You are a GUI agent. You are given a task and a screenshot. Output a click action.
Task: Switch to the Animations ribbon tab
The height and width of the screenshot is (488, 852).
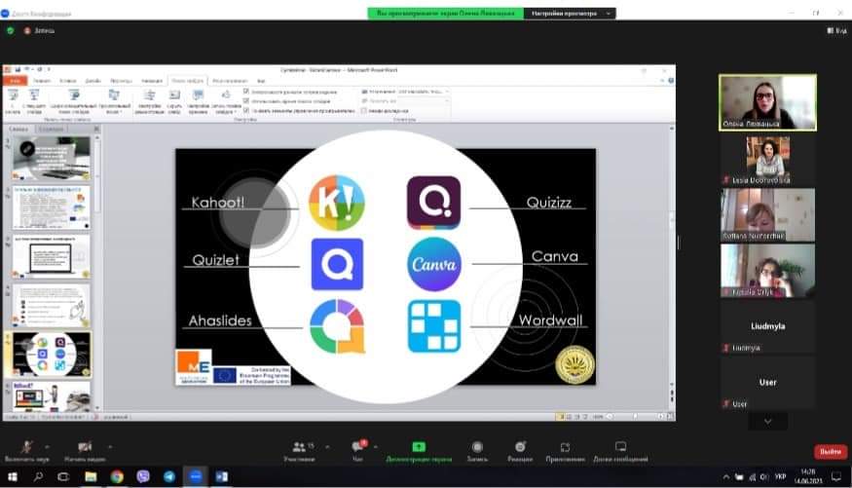coord(152,81)
